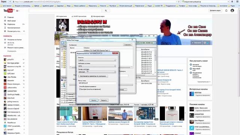Open the Тизон Lenovo S8 video link
Screen dimensions: 240x135
coord(67,123)
